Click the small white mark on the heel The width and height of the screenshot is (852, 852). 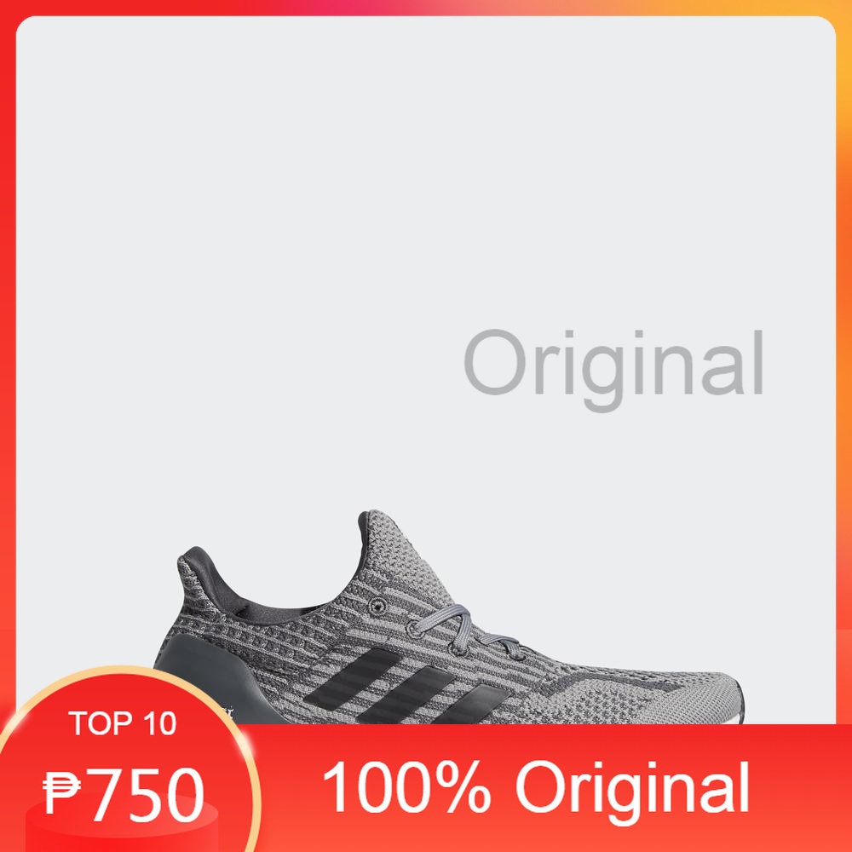[x=228, y=712]
